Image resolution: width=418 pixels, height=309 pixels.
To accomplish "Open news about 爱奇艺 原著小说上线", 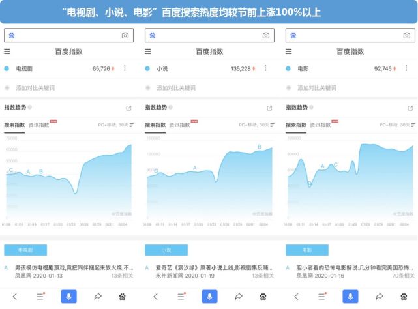I will (214, 267).
